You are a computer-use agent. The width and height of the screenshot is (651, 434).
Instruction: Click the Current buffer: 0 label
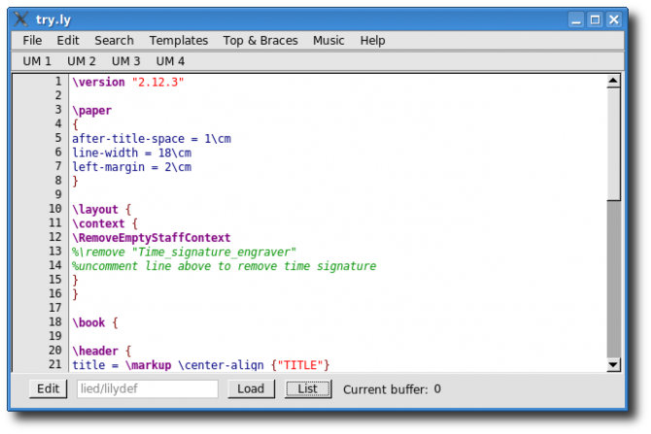[x=392, y=389]
